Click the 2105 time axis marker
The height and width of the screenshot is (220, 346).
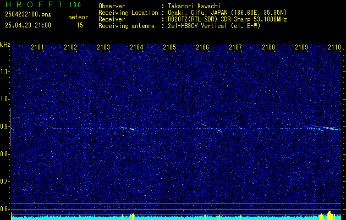(x=169, y=47)
